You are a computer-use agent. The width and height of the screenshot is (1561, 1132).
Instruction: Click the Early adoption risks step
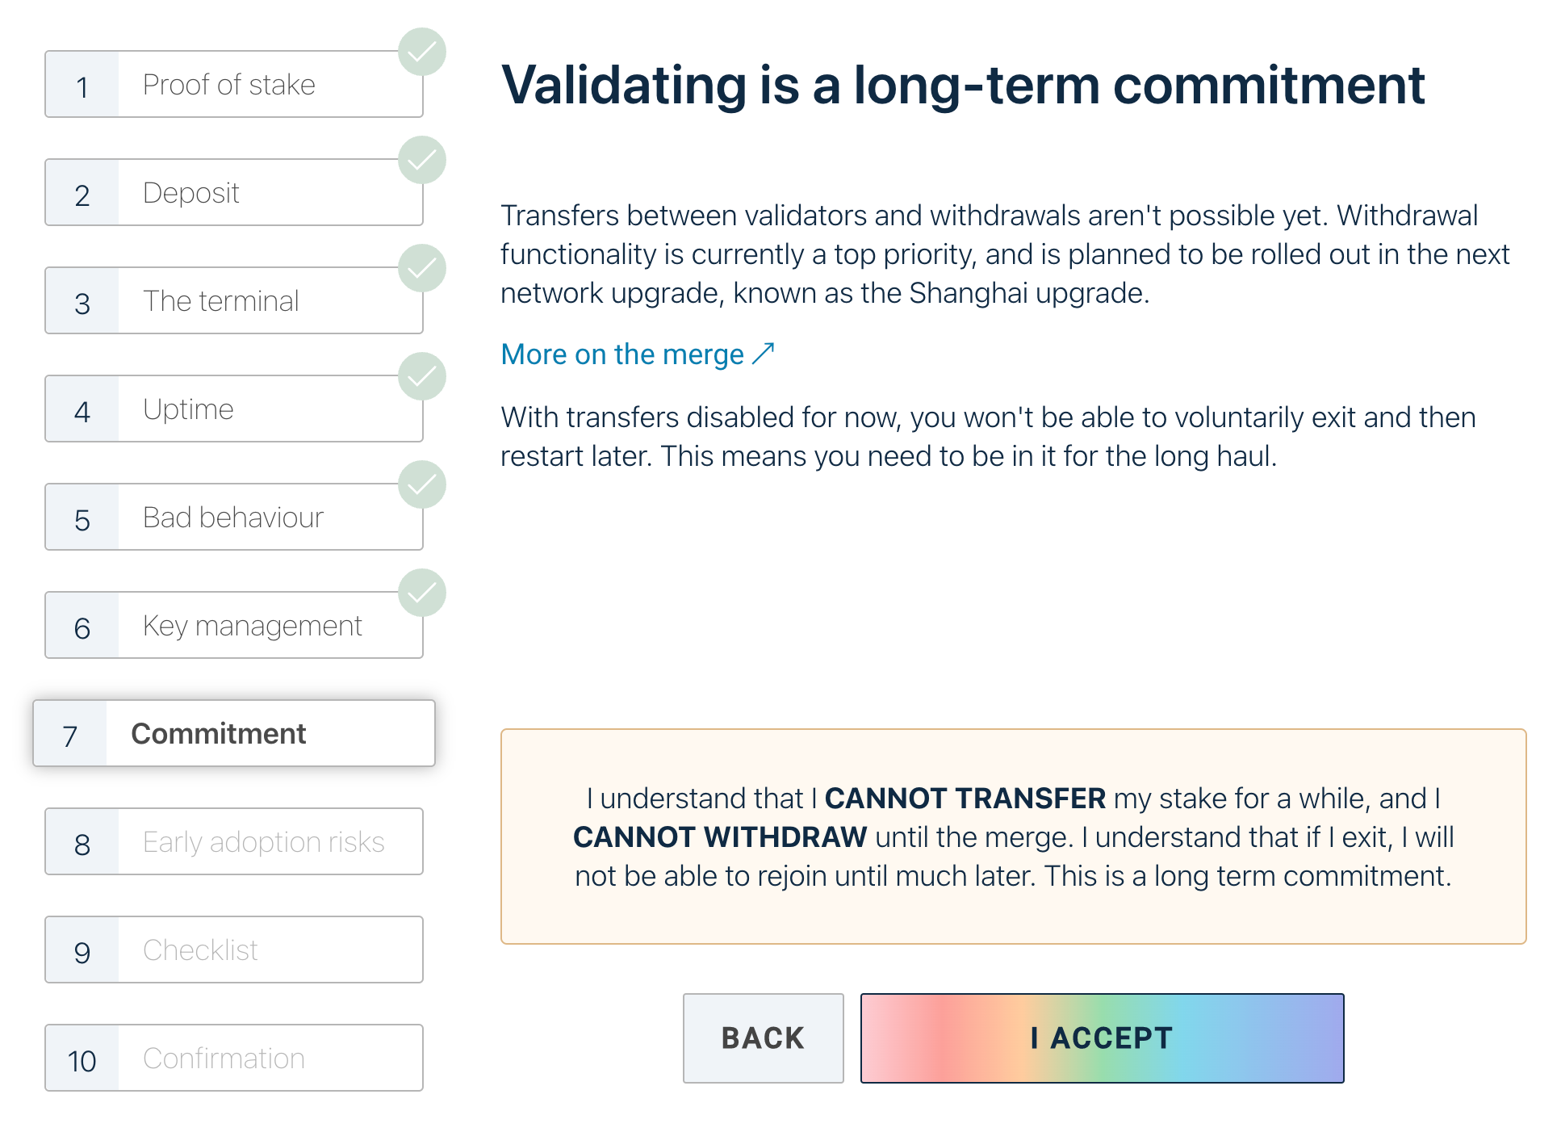click(x=233, y=842)
